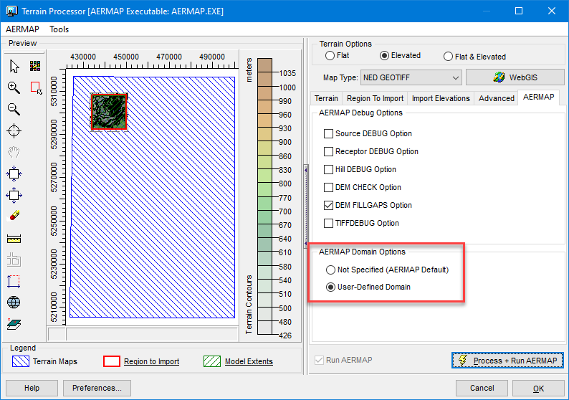
Task: Activate the zoom in magnifier
Action: tap(14, 87)
